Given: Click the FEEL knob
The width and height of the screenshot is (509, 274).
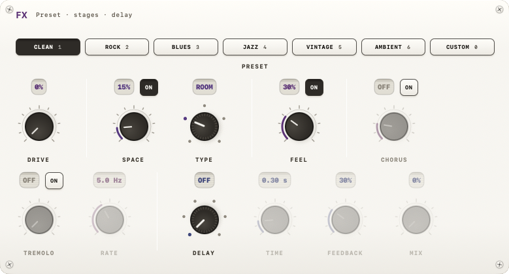Looking at the screenshot, I should pos(299,127).
